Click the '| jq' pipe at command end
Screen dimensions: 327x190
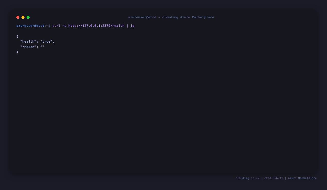tap(130, 26)
